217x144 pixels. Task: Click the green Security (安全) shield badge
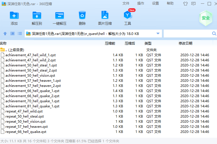(206, 18)
